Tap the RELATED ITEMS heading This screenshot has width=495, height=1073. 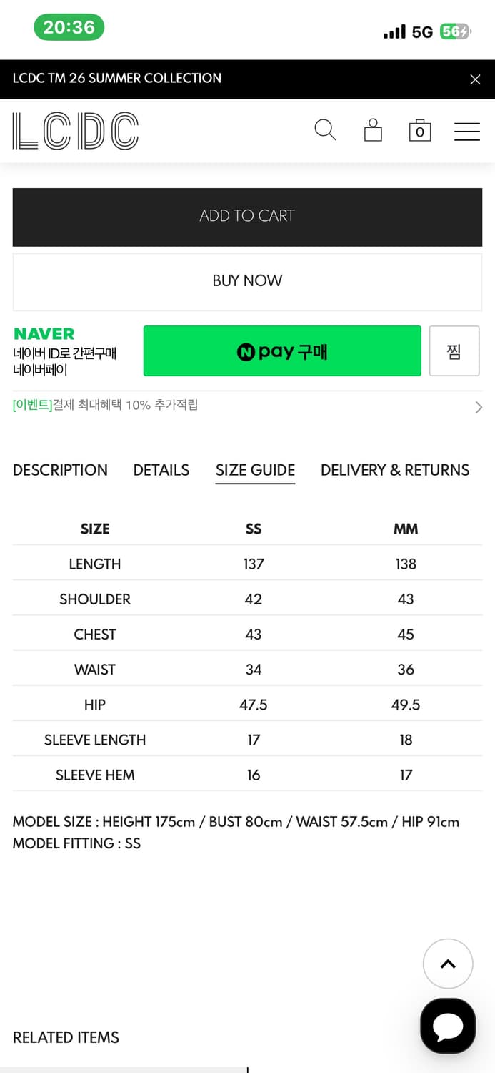(x=66, y=1037)
